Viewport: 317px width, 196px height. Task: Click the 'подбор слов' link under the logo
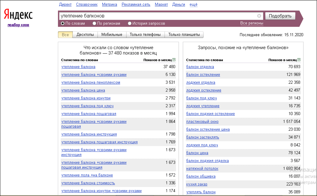[x=18, y=25]
